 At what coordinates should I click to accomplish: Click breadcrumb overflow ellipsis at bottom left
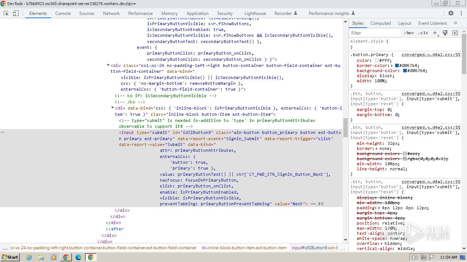(x=5, y=248)
